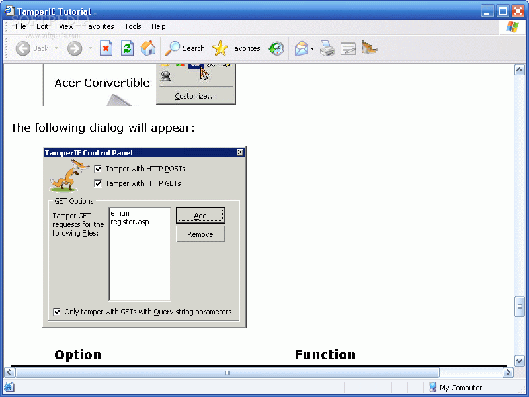Viewport: 529px width, 397px height.
Task: Open the Mail envelope icon
Action: 302,48
